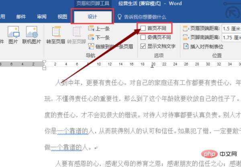
Task: Click the 页脚底端距离 value field 1.75 厘米
Action: (231, 37)
